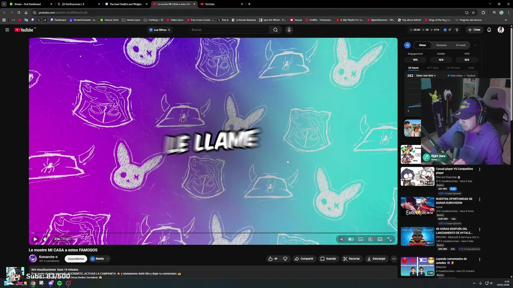Enter fullscreen mode
Viewport: 513px width, 288px height.
point(390,239)
